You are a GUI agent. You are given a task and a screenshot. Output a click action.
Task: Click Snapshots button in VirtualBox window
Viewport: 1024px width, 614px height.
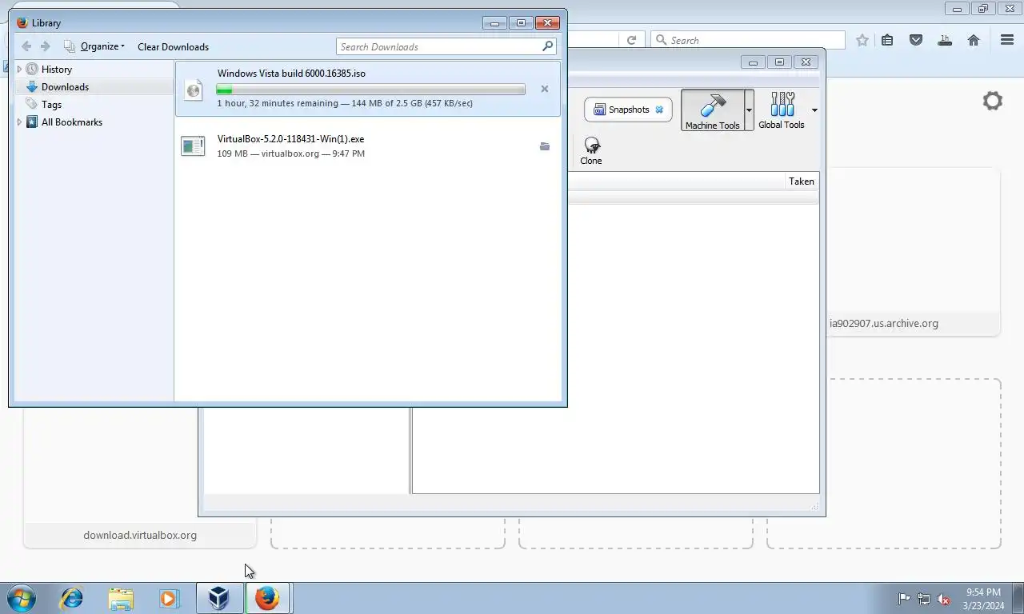pos(628,110)
